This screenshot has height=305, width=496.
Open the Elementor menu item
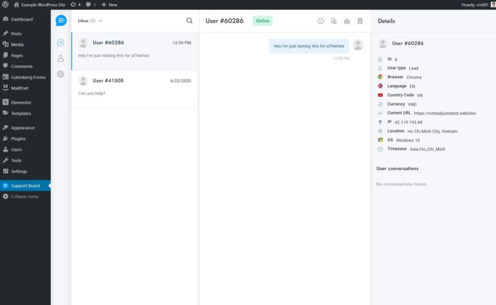pos(21,102)
